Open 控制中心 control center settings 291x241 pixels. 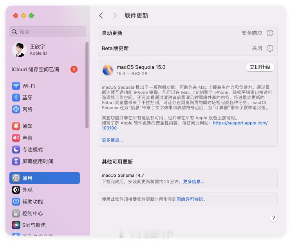click(x=45, y=213)
